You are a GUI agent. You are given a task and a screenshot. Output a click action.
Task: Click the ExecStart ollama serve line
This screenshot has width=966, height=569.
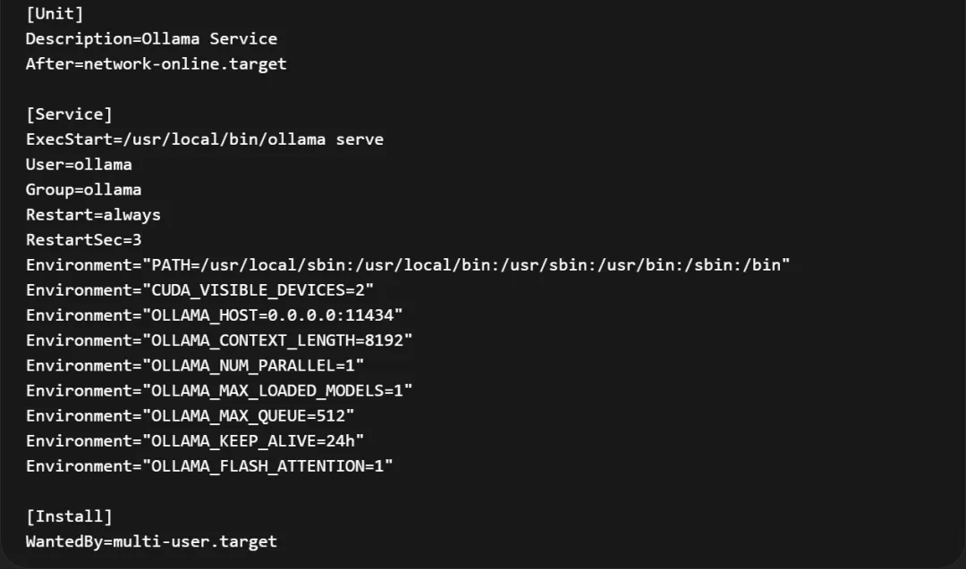click(204, 139)
